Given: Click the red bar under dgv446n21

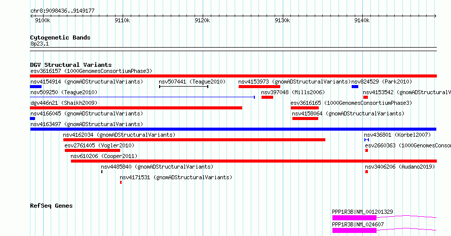Looking at the screenshot, I should tap(136, 108).
